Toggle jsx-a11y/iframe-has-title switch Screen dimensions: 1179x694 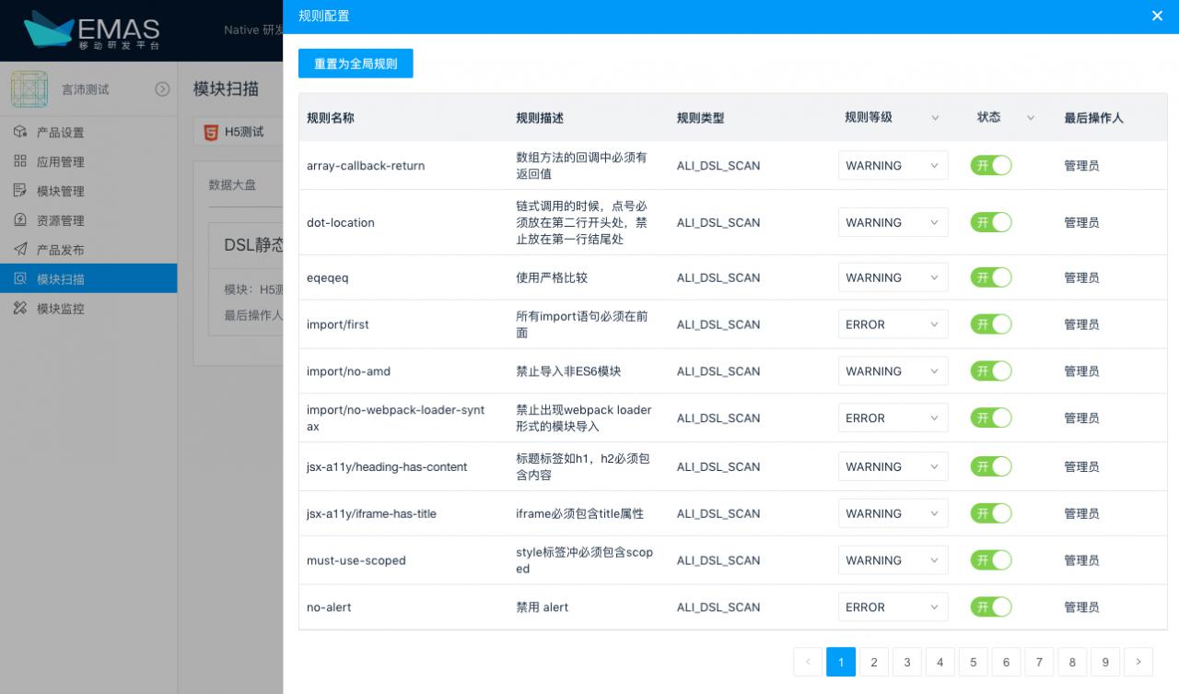[991, 513]
